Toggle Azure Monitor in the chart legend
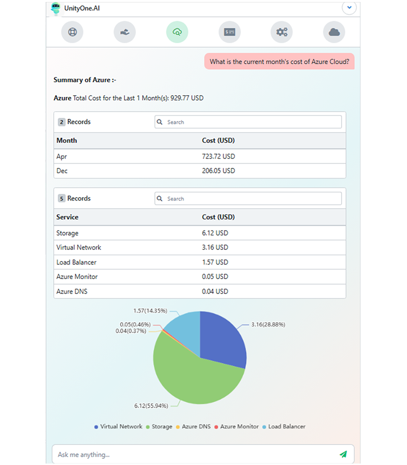 236,427
